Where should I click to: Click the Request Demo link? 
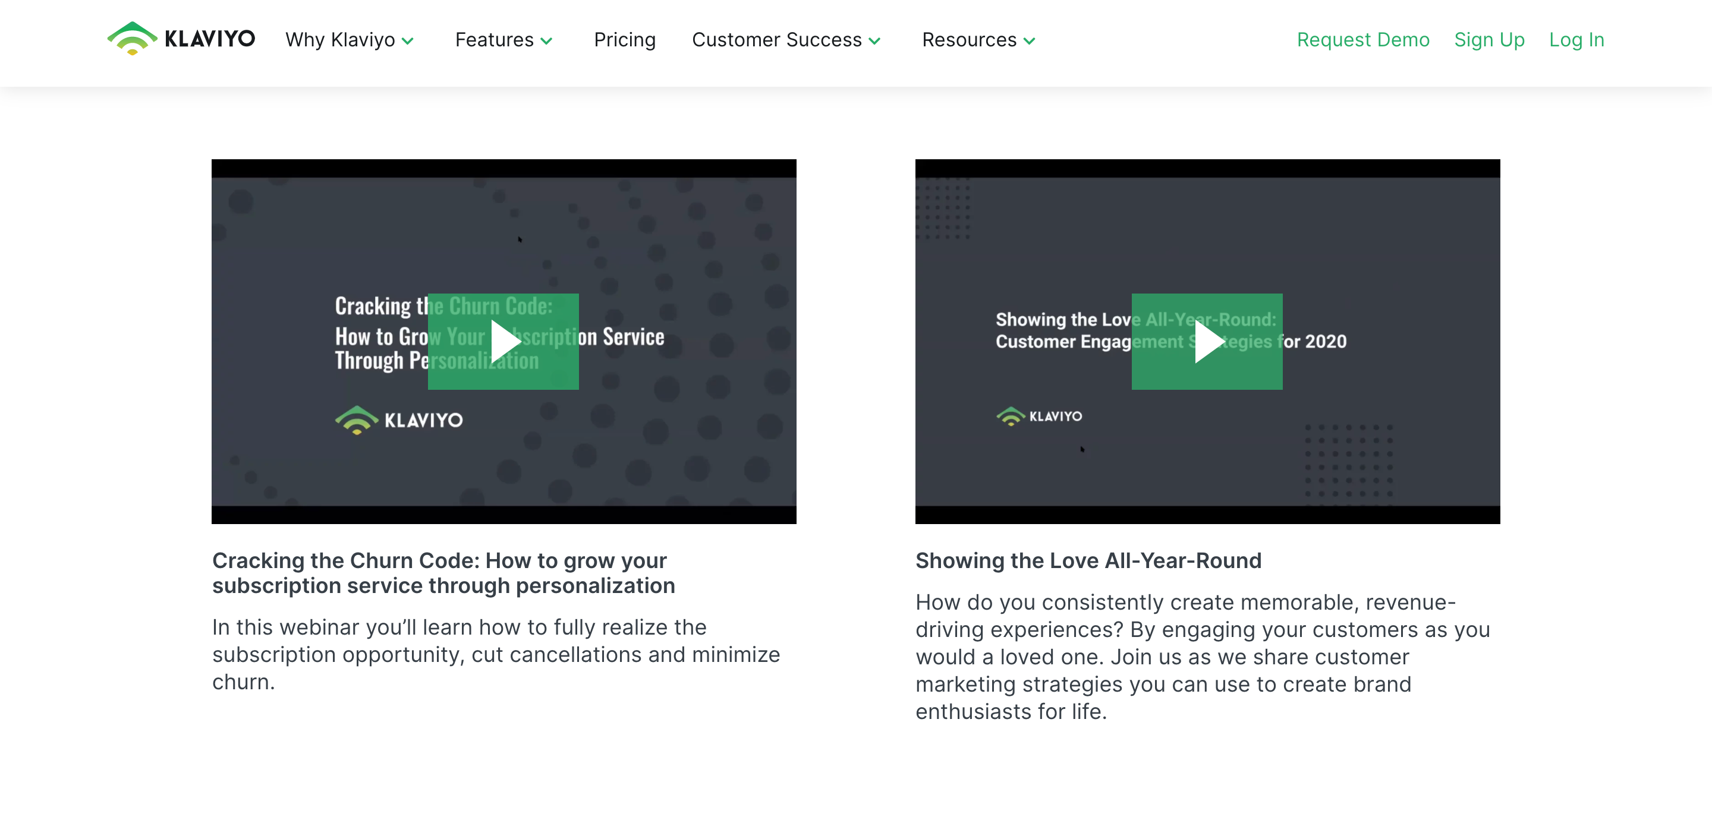coord(1363,40)
